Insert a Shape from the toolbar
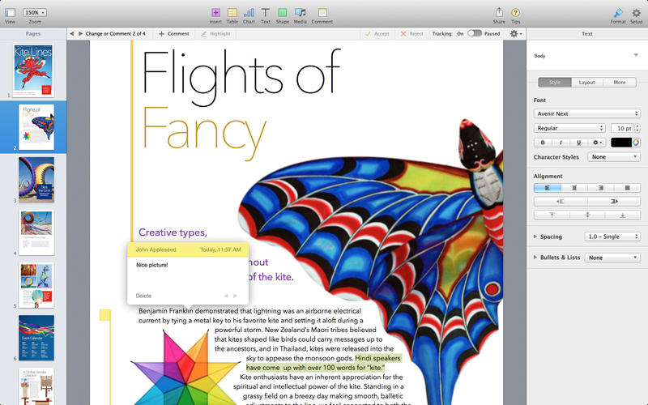Image resolution: width=648 pixels, height=405 pixels. (282, 12)
